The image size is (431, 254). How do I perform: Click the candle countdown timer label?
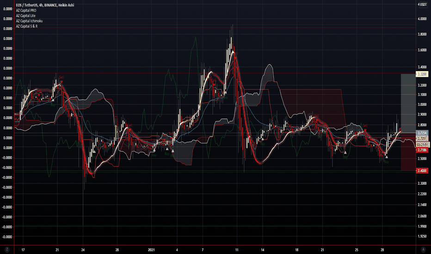[423, 145]
